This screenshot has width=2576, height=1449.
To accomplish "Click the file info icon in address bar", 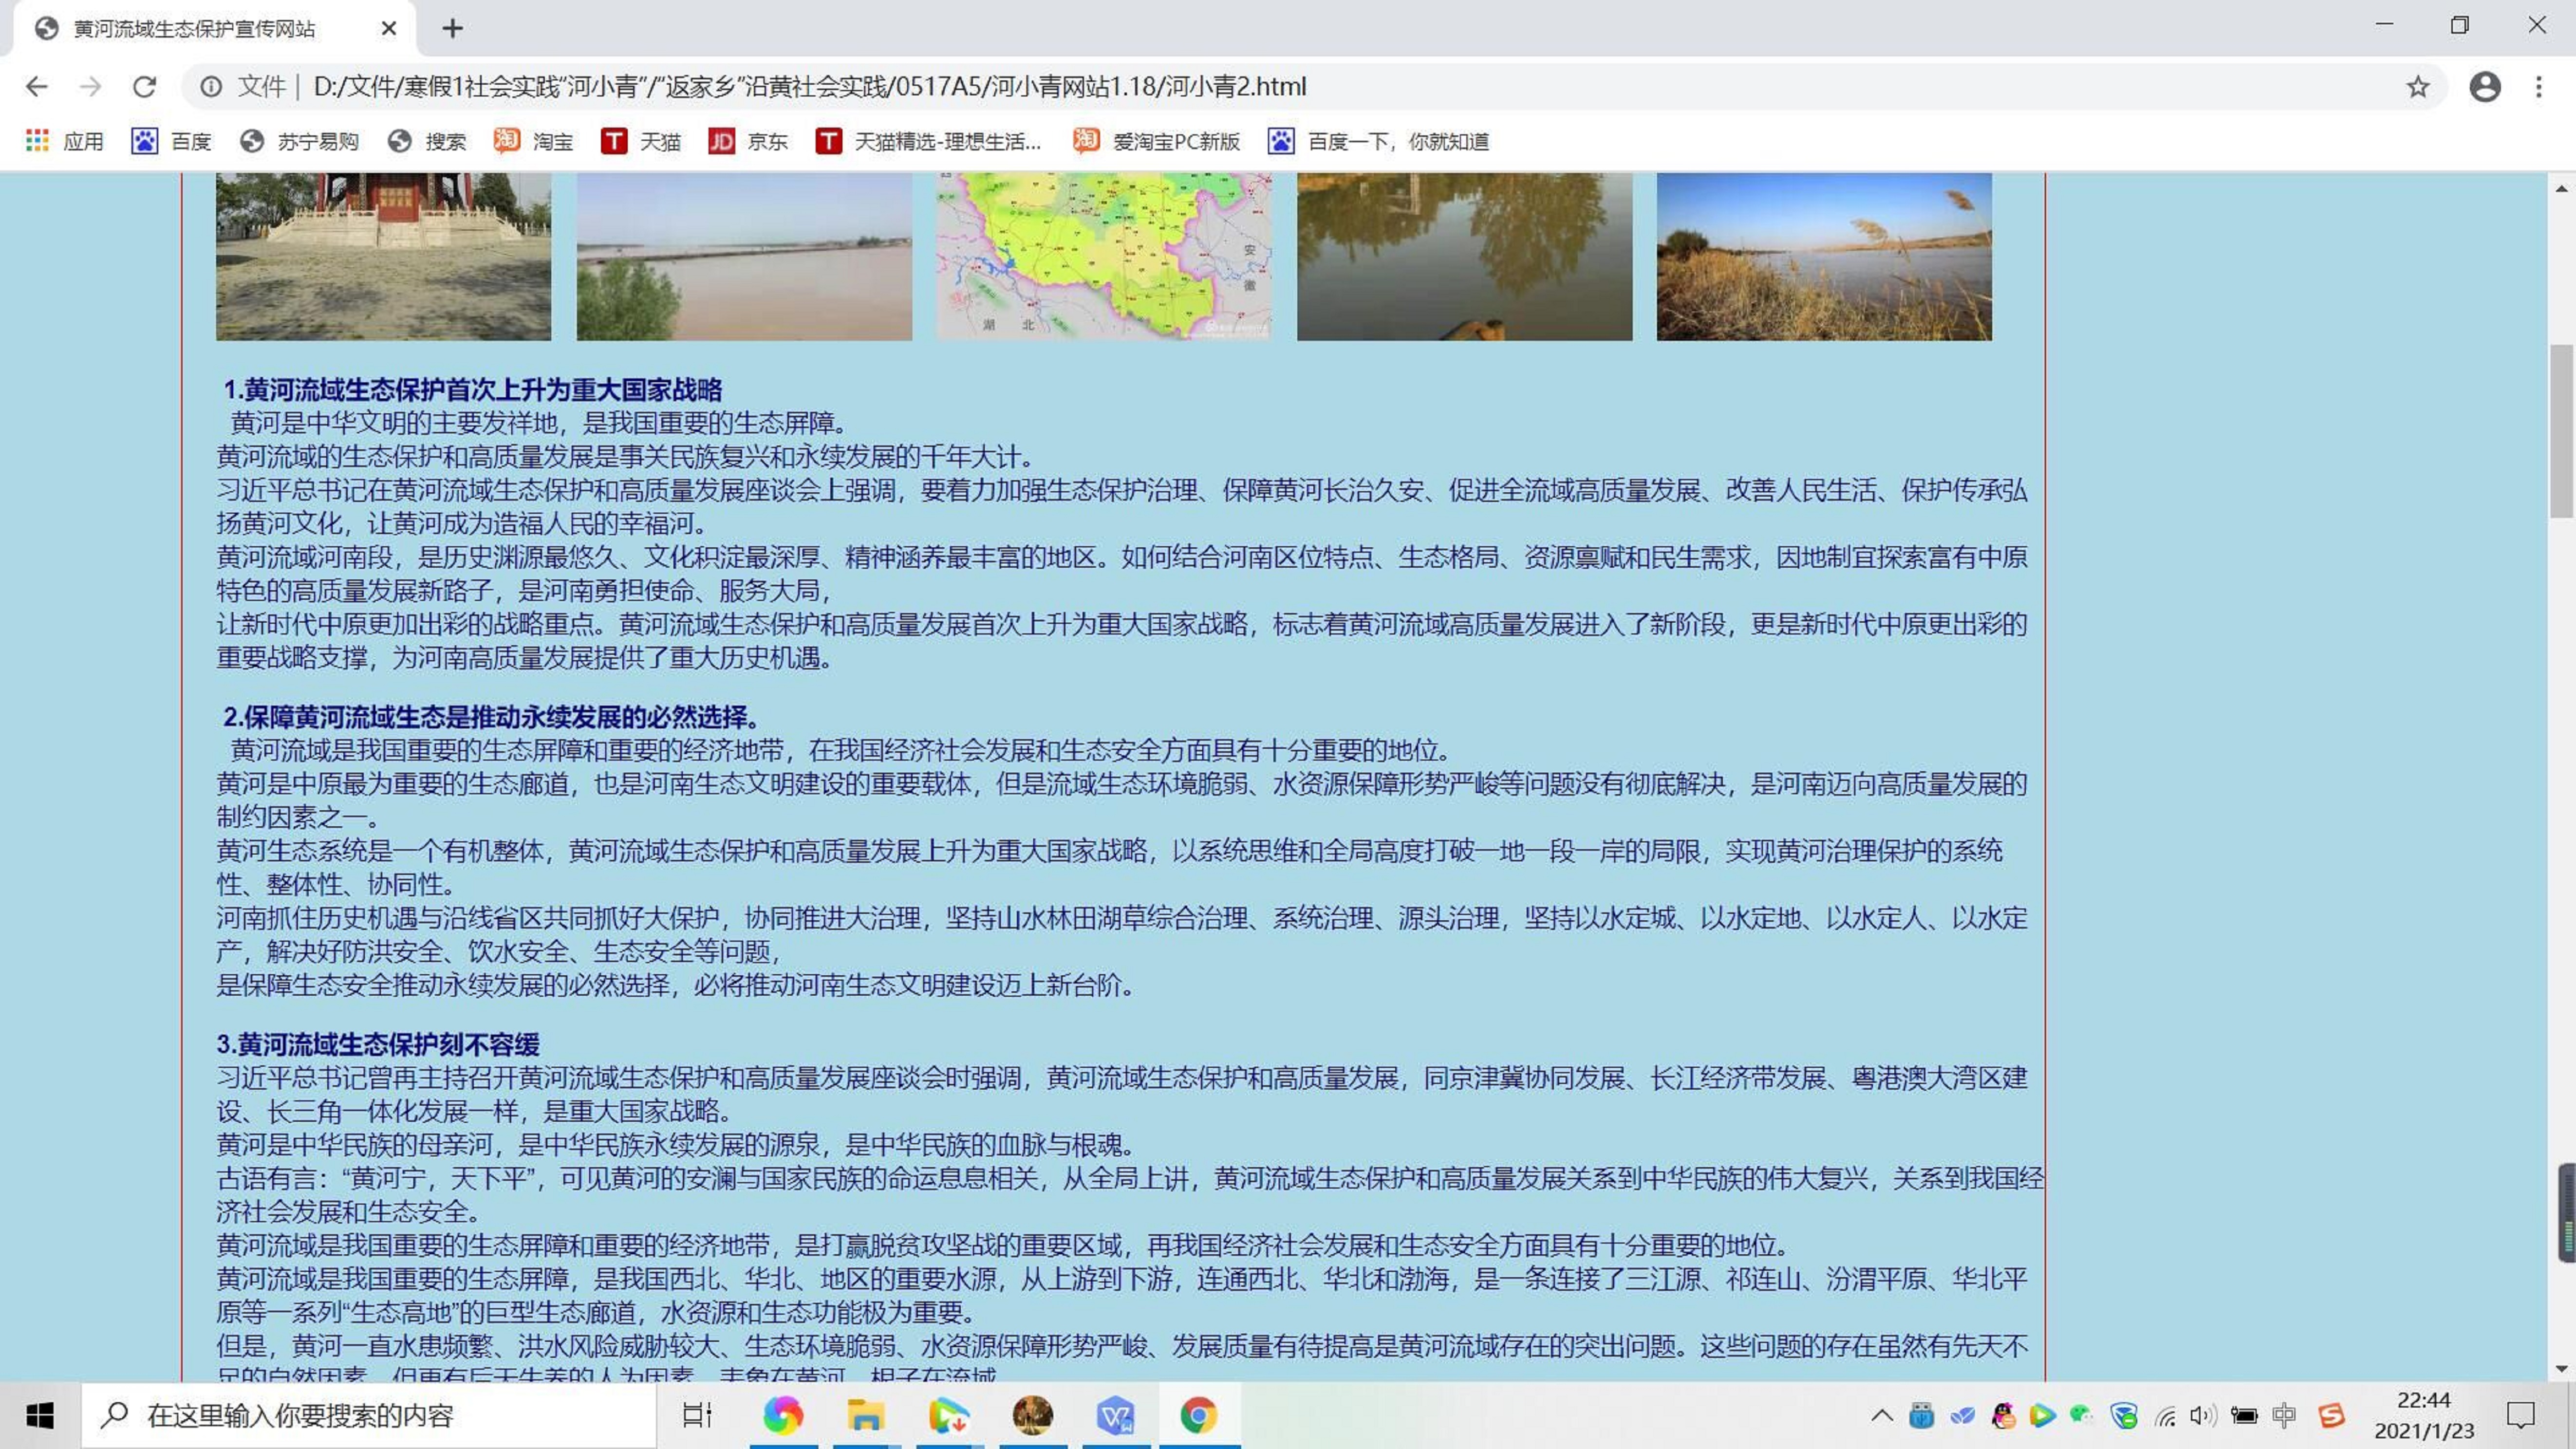I will pyautogui.click(x=211, y=87).
